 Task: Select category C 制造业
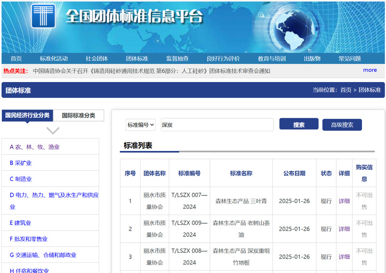[21, 179]
